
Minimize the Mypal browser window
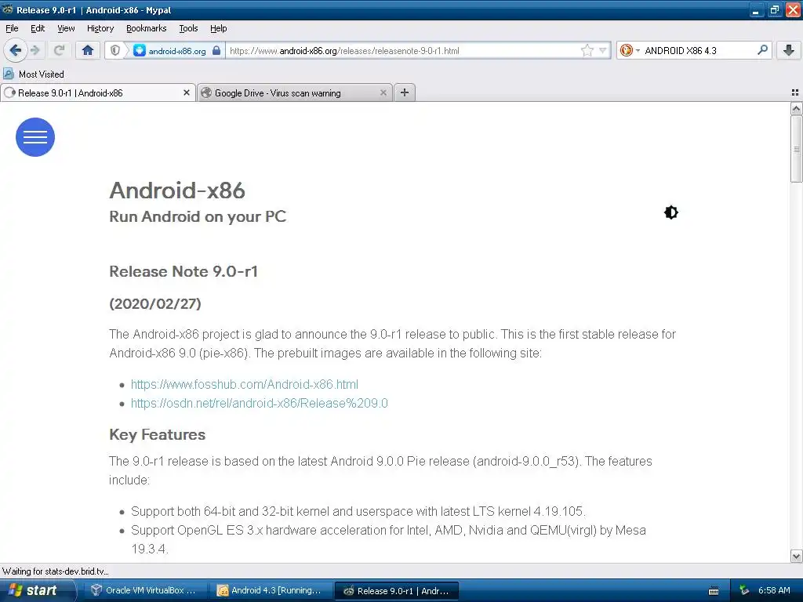coord(756,9)
